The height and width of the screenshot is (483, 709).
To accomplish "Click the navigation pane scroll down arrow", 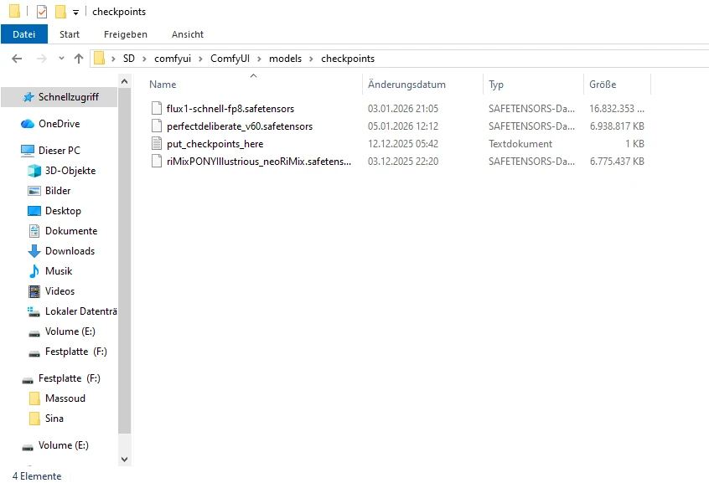I will tap(125, 459).
